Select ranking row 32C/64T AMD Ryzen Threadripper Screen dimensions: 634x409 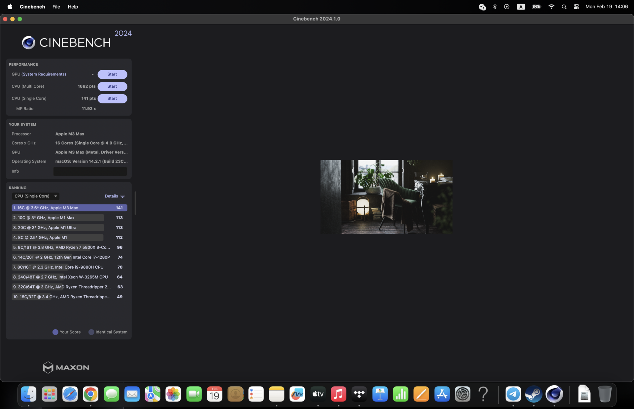69,287
